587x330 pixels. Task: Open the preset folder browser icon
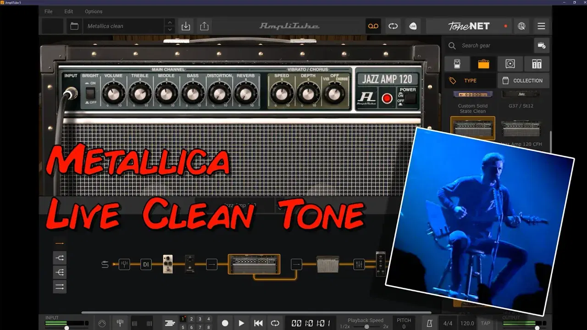[74, 26]
